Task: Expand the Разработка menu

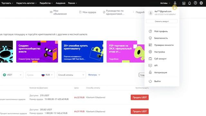Action: pyautogui.click(x=46, y=3)
